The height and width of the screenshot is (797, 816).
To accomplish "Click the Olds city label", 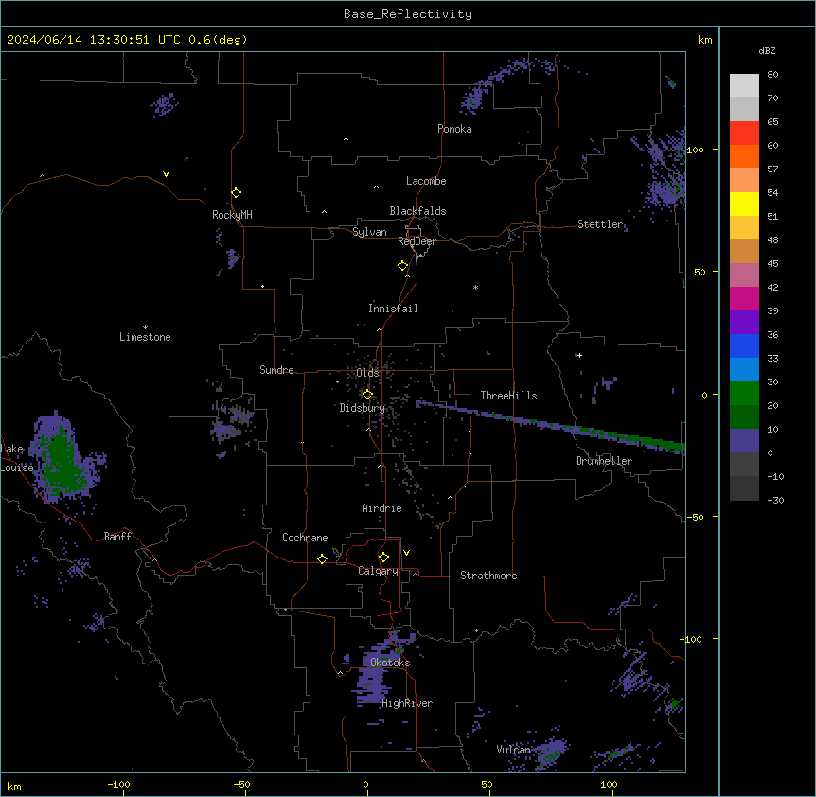I will (367, 373).
